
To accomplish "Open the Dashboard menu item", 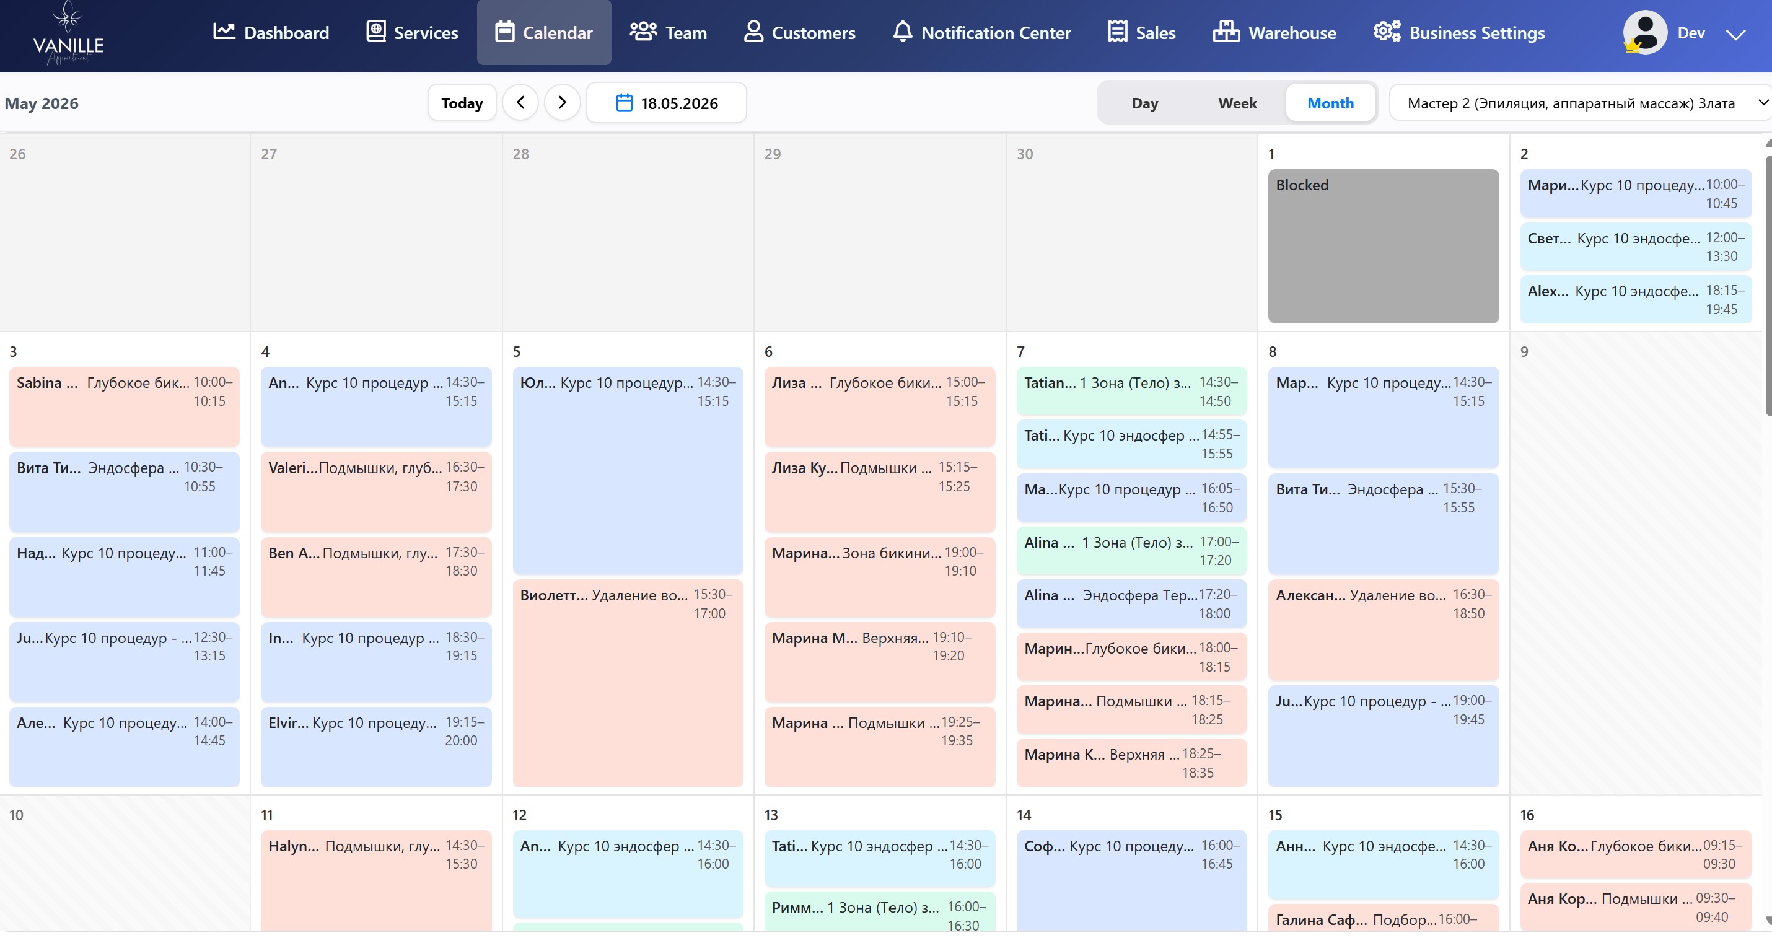I will (x=271, y=32).
